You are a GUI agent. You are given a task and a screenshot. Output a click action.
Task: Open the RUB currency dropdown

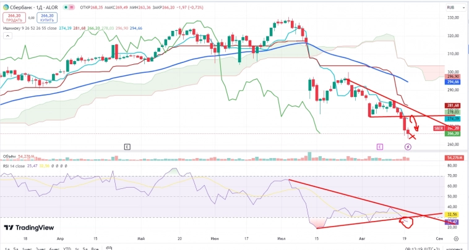[x=456, y=7]
